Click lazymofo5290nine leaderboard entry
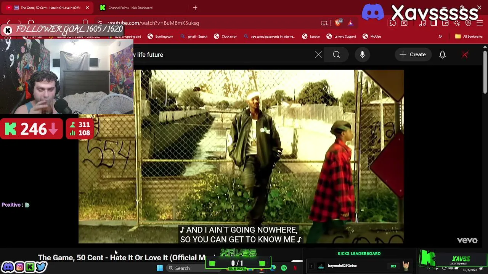488x274 pixels. tap(358, 266)
